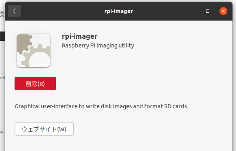This screenshot has width=236, height=151.
Task: Maximize the rpi-imager window
Action: tap(208, 11)
